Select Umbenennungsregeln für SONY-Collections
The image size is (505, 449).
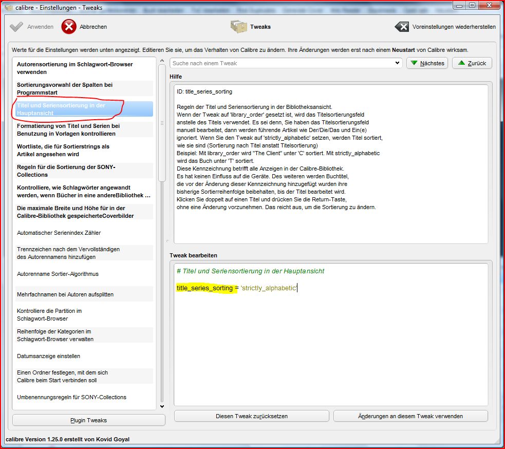[84, 397]
